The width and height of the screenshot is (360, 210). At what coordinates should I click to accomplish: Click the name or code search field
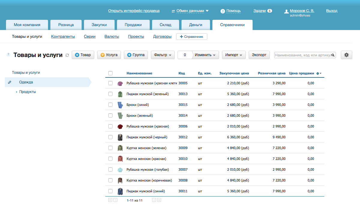(x=302, y=55)
